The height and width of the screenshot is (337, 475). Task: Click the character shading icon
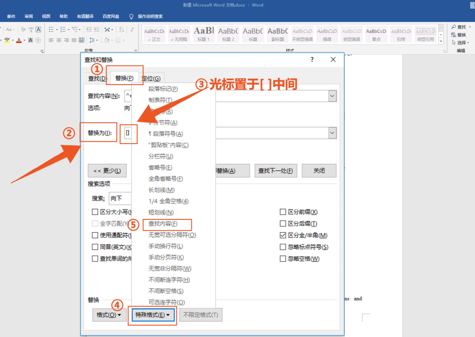[30, 40]
